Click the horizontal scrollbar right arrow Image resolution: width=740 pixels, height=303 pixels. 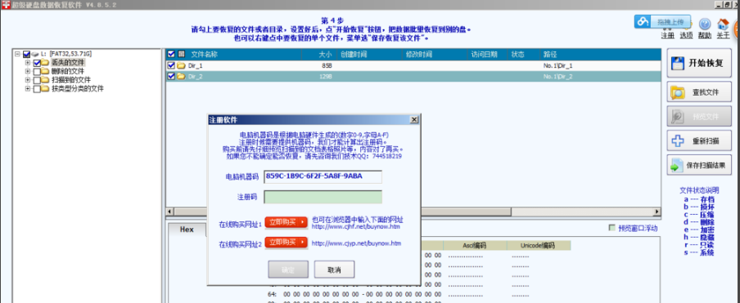[657, 212]
